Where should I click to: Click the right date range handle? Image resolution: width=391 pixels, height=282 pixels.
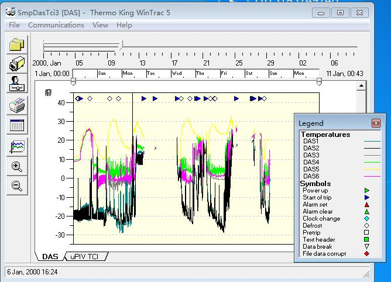319,82
